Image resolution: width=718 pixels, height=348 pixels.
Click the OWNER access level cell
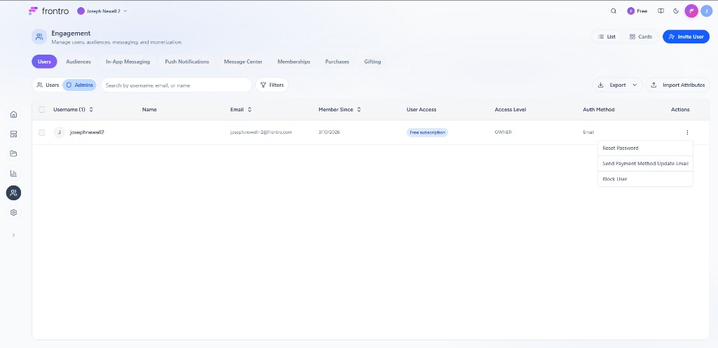point(503,132)
